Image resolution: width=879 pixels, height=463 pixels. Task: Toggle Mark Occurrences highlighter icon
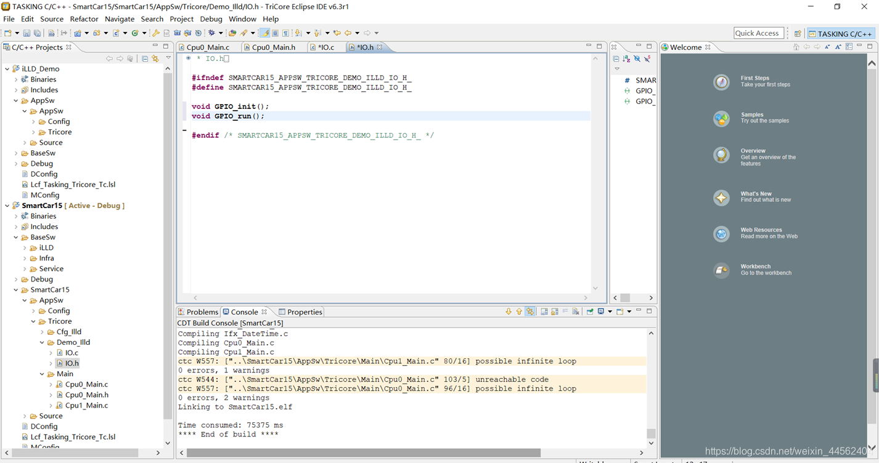click(x=265, y=33)
